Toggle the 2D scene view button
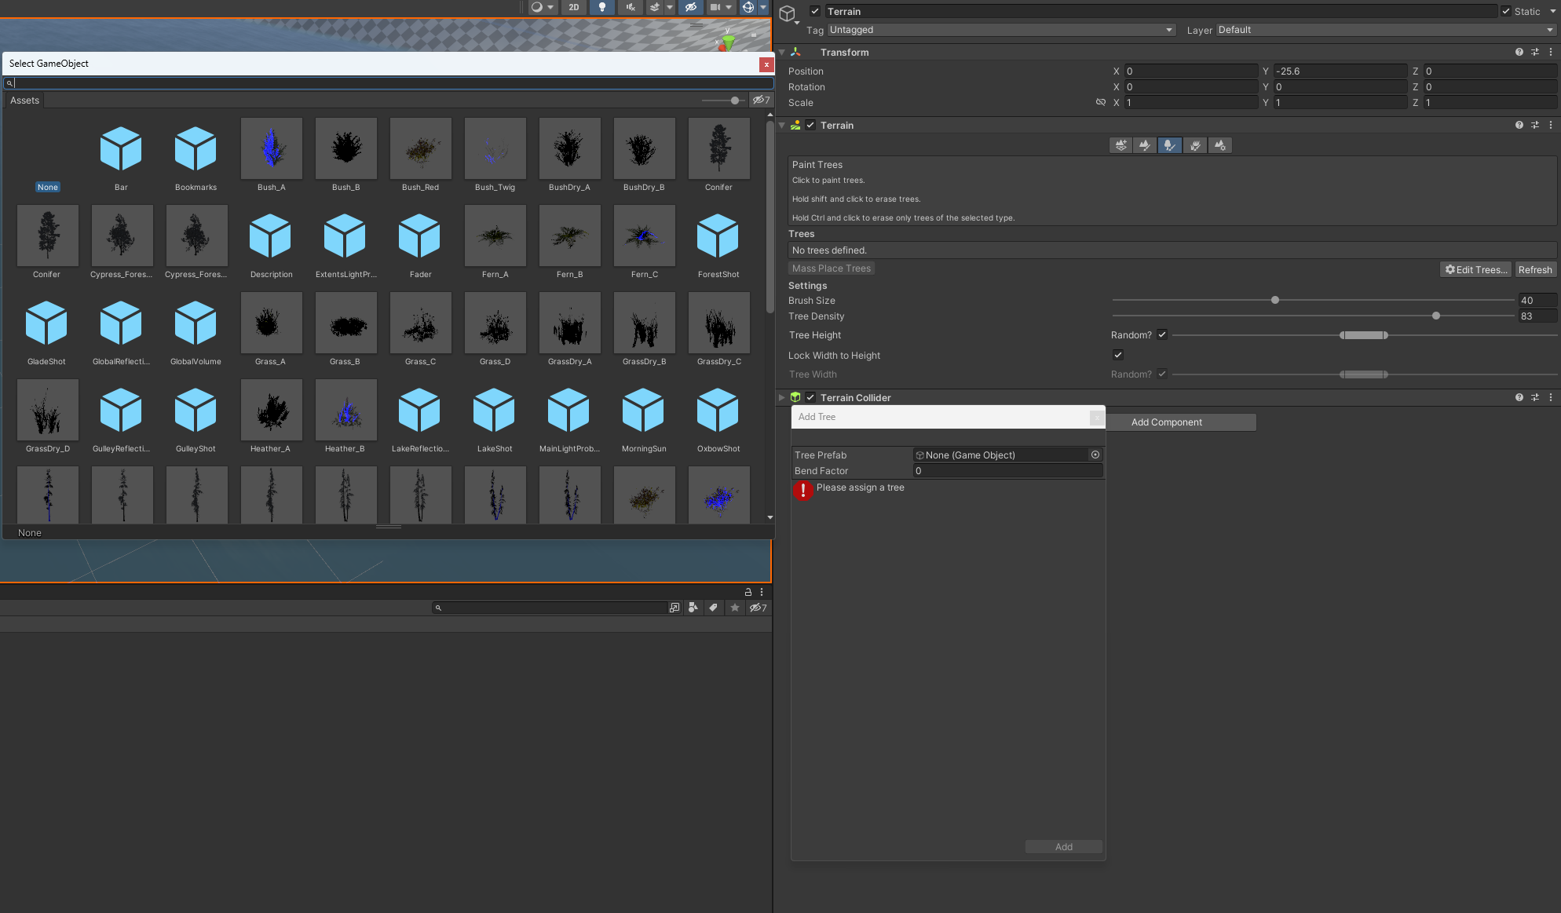Screen dimensions: 1561x913 (574, 7)
